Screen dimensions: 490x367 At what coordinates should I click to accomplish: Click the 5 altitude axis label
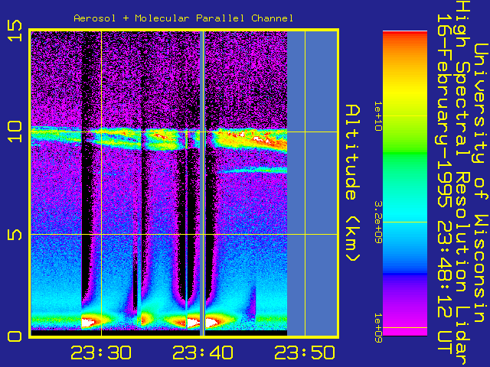15,235
